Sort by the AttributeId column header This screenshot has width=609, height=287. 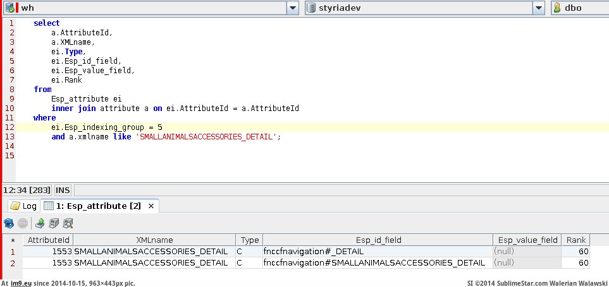[x=48, y=240]
